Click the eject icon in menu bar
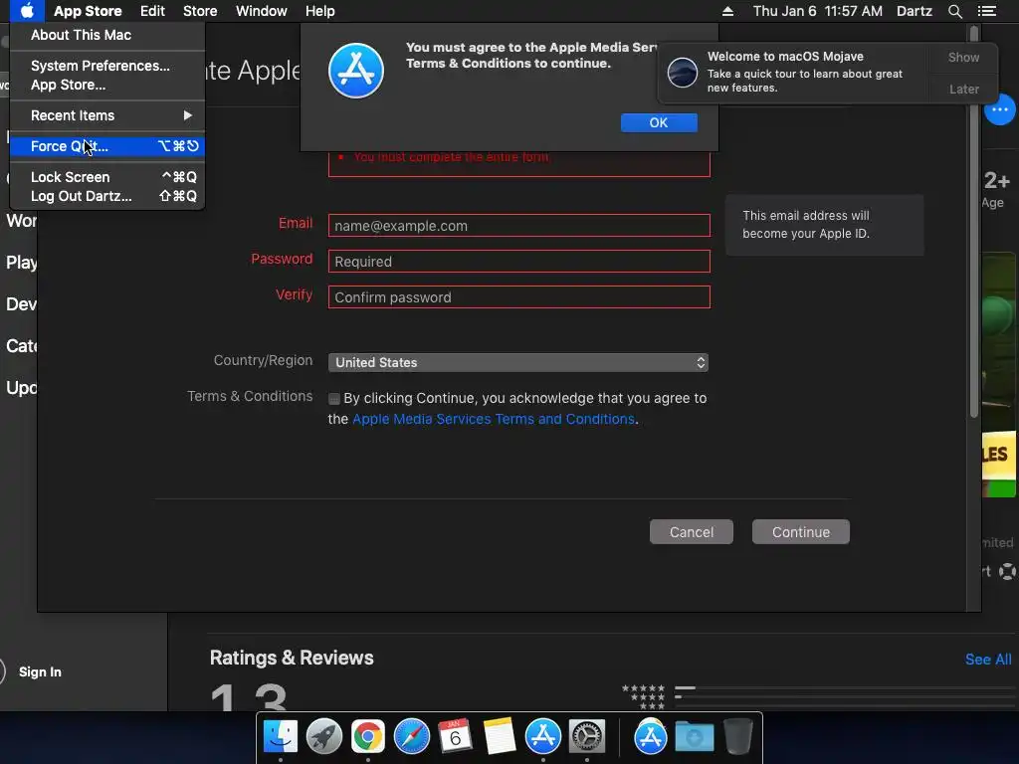Screen dimensions: 1019x764 (x=727, y=11)
